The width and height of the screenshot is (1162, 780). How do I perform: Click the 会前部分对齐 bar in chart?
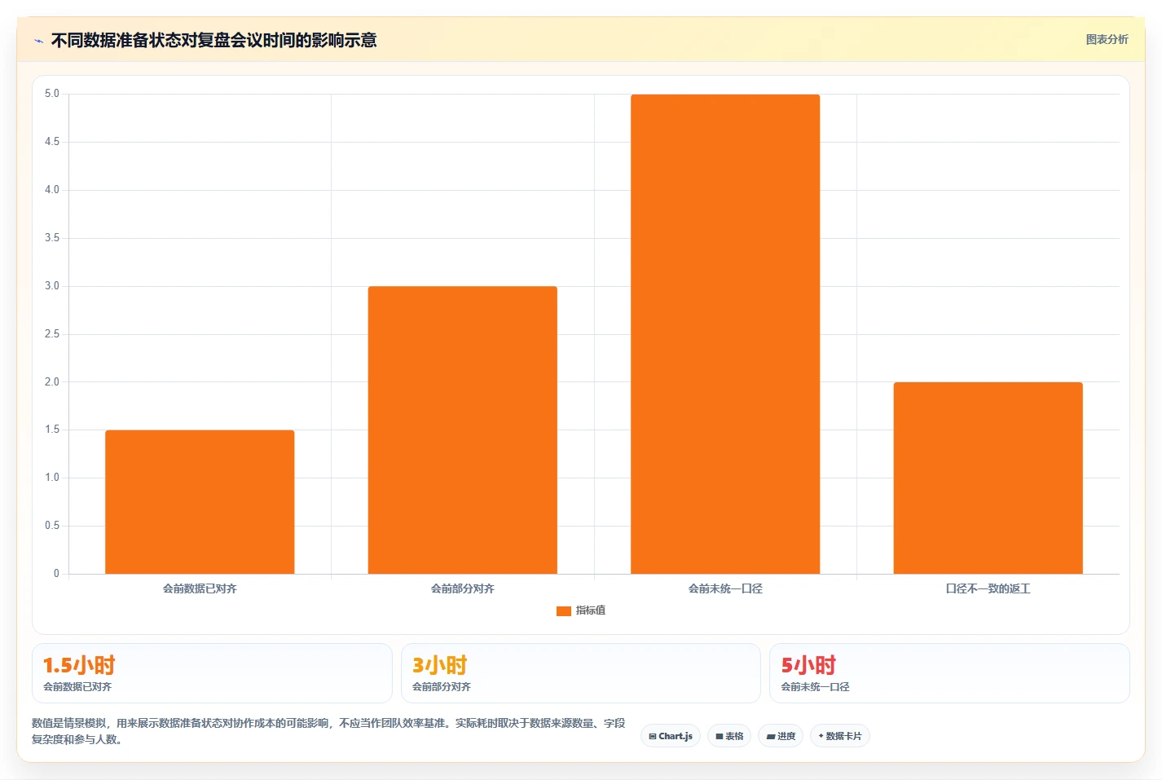pos(462,430)
